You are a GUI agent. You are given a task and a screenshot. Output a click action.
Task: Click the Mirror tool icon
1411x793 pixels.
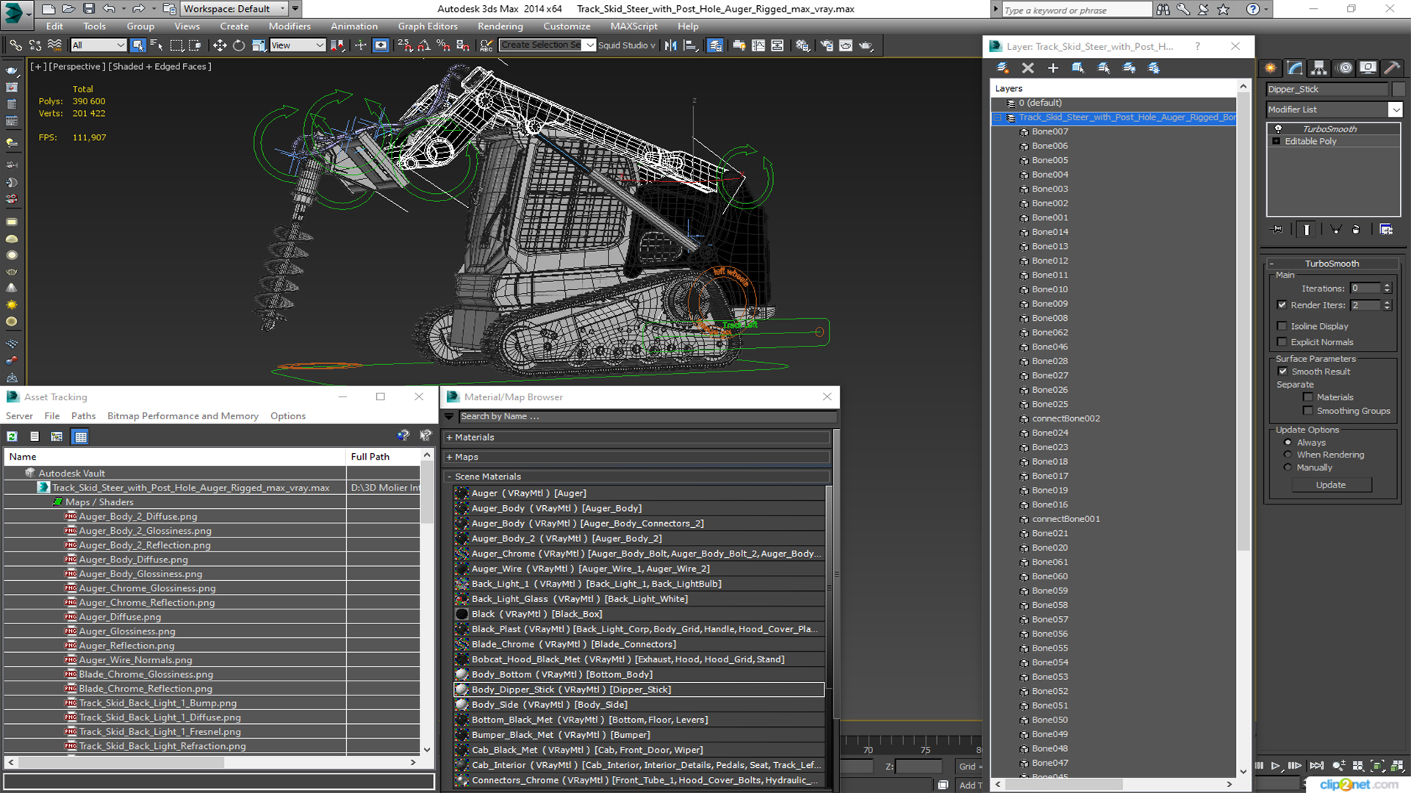[x=670, y=46]
